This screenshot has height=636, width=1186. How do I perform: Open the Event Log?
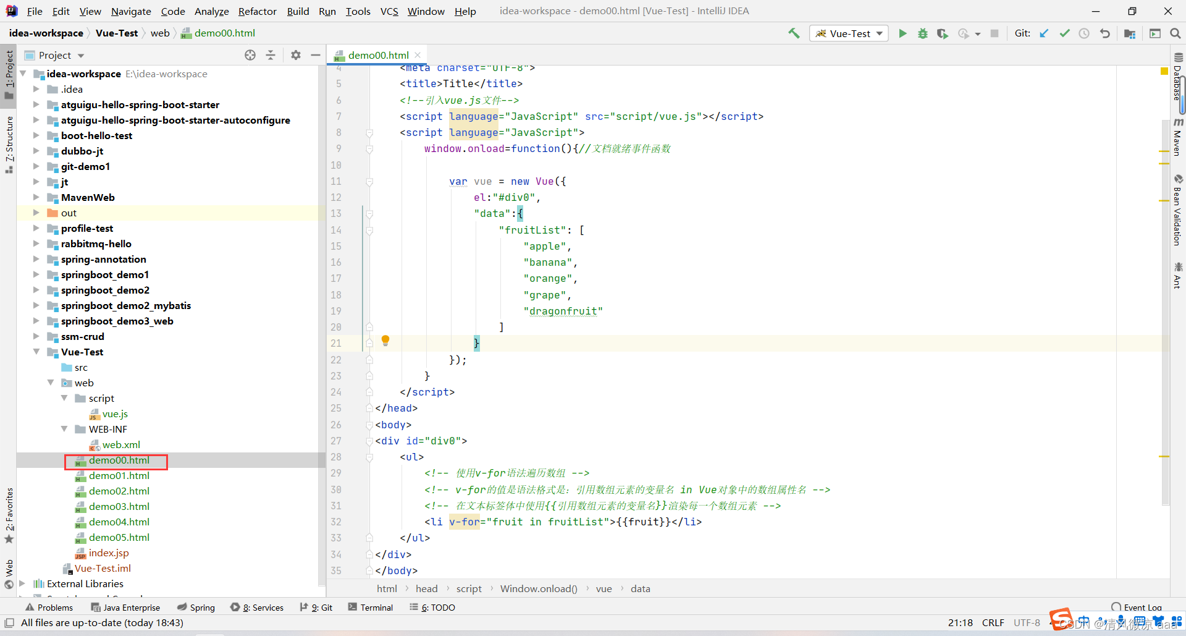(1137, 608)
